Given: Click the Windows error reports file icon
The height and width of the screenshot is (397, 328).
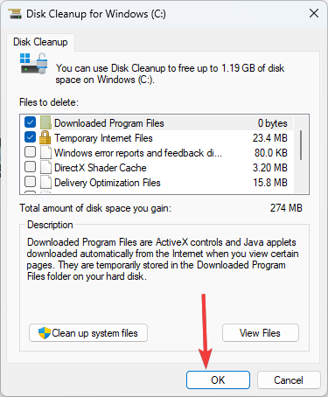Looking at the screenshot, I should point(45,152).
